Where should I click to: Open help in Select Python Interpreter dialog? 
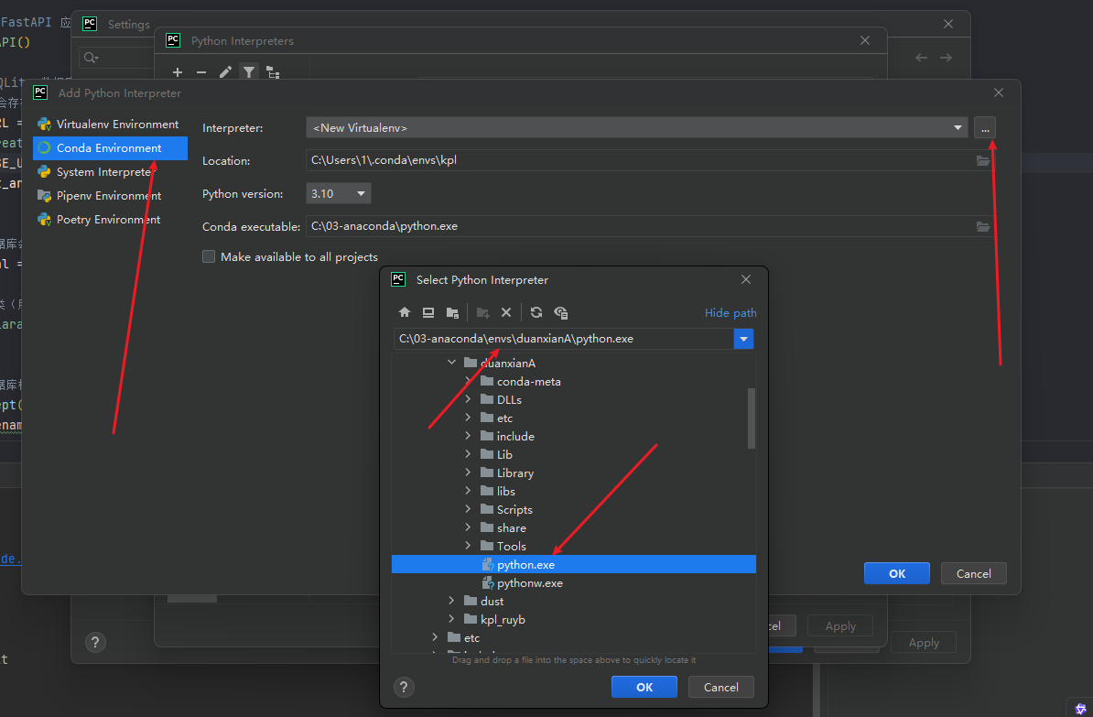point(404,687)
